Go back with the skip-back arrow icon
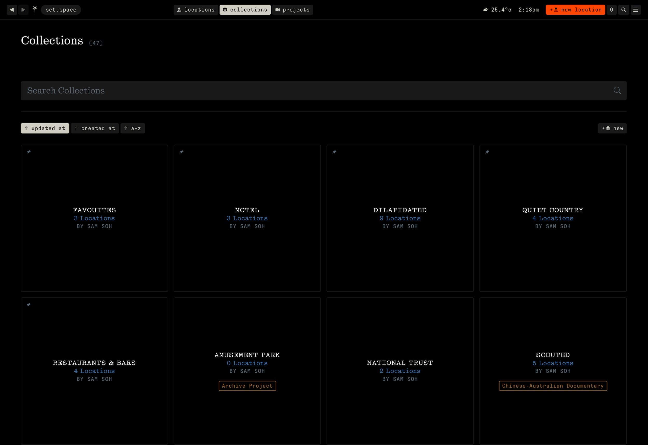 pos(11,10)
